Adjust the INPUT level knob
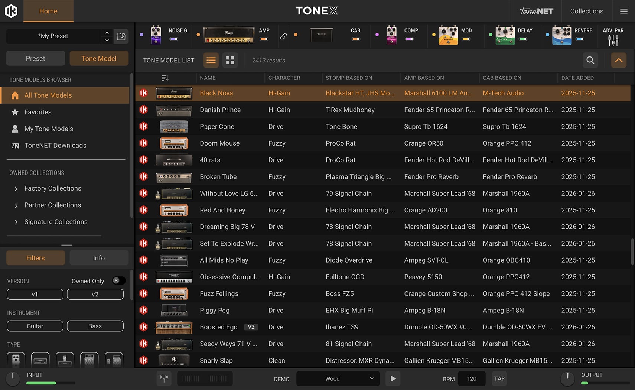The image size is (635, 390). (13, 378)
